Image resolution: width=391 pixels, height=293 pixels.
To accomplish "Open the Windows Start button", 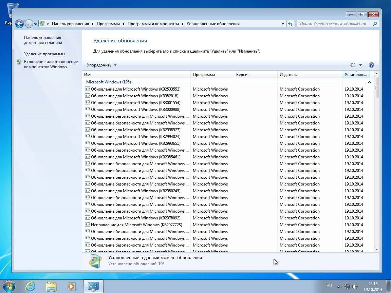I will click(x=9, y=286).
